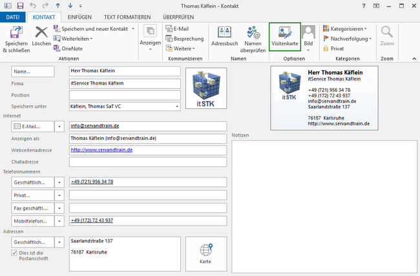Expand the Weitere communicate menu
The height and width of the screenshot is (276, 420).
[180, 48]
